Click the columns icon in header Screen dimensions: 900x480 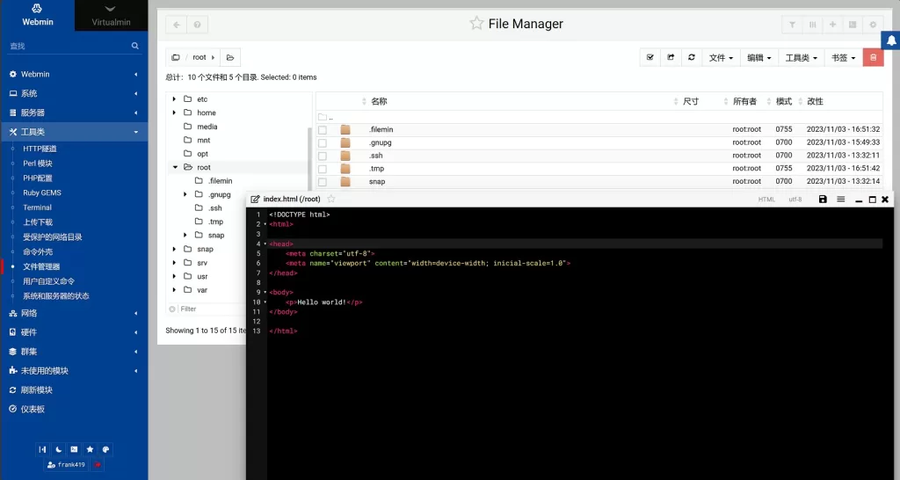coord(812,25)
